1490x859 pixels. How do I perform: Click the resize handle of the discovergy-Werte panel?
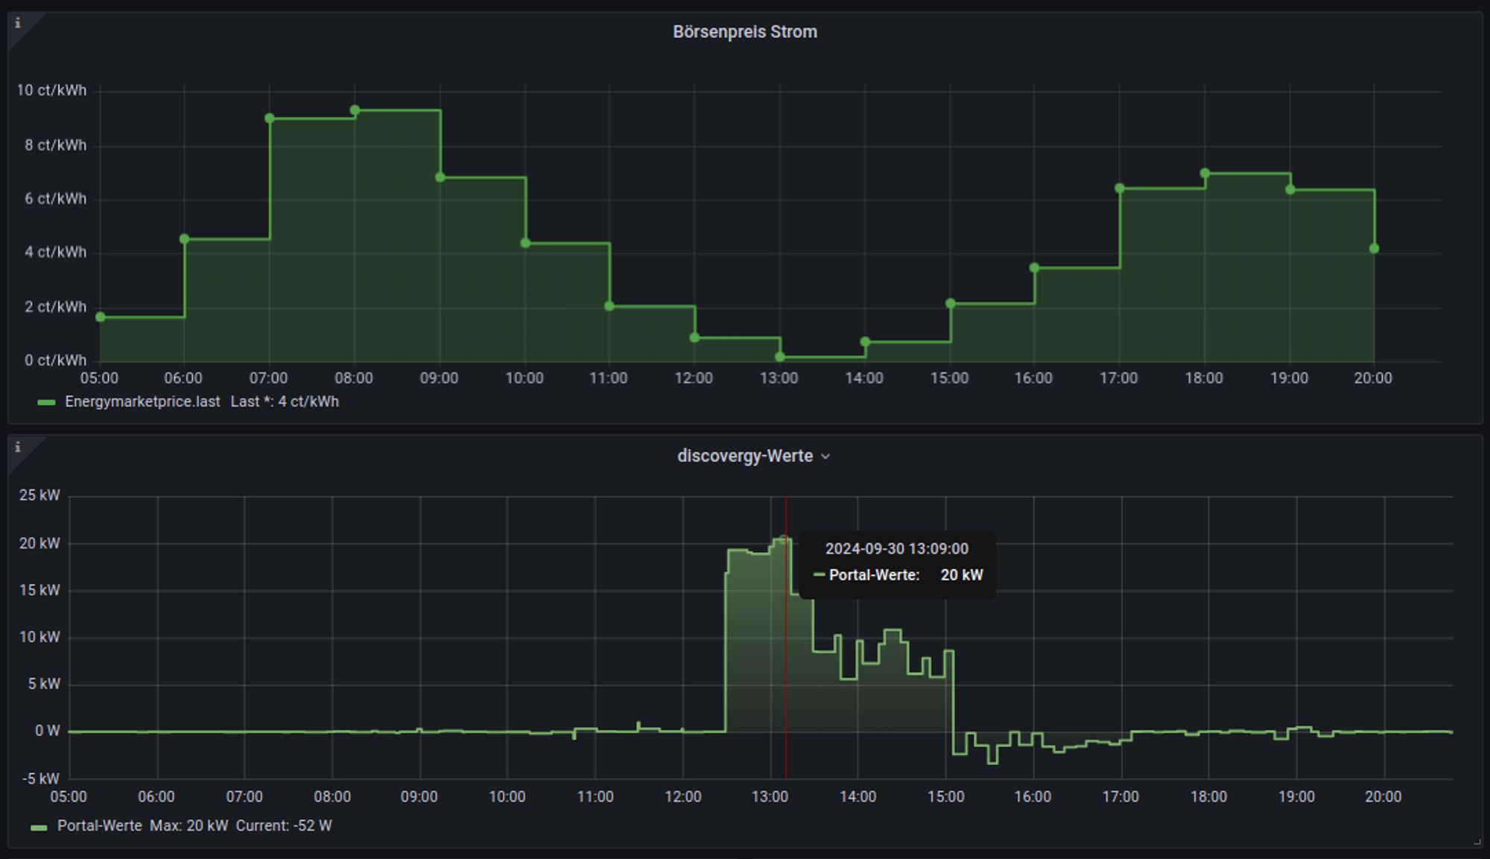tap(1477, 842)
